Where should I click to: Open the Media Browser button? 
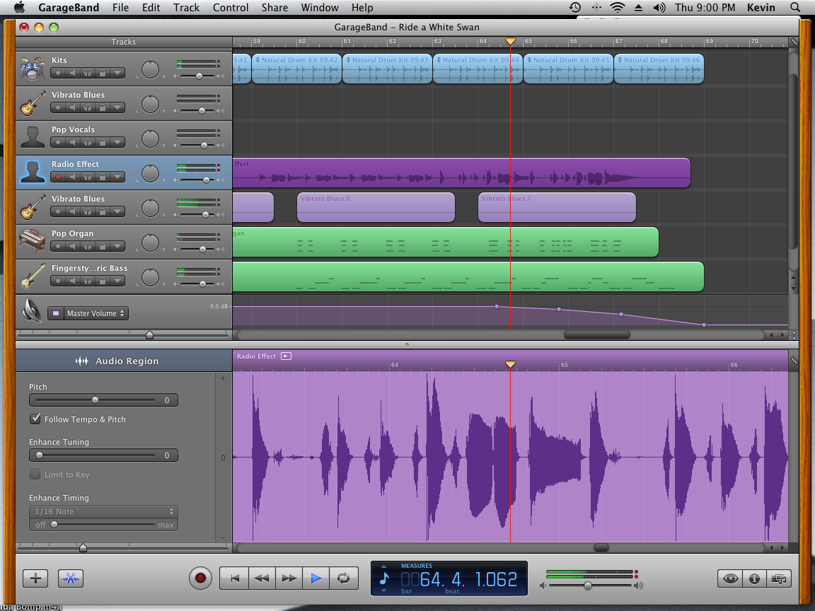[x=779, y=578]
